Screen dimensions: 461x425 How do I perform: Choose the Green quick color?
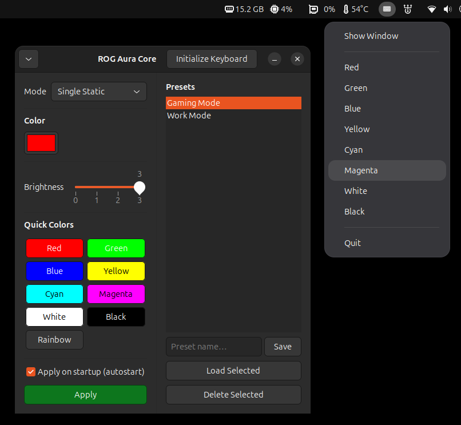pyautogui.click(x=116, y=248)
